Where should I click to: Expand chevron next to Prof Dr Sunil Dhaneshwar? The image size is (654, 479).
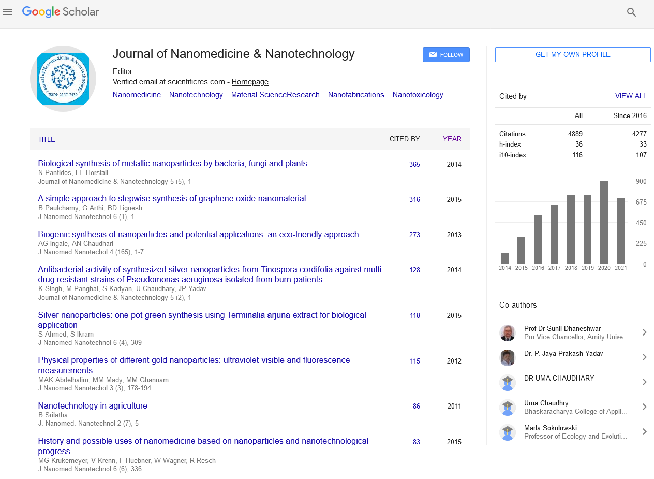[644, 332]
